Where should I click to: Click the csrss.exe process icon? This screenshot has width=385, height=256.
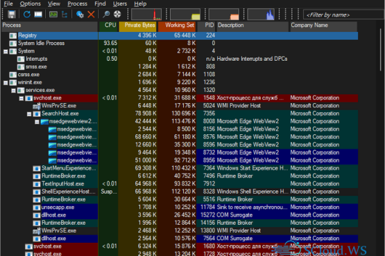13,75
